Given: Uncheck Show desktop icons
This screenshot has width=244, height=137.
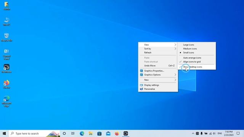Looking at the screenshot, I should point(196,67).
